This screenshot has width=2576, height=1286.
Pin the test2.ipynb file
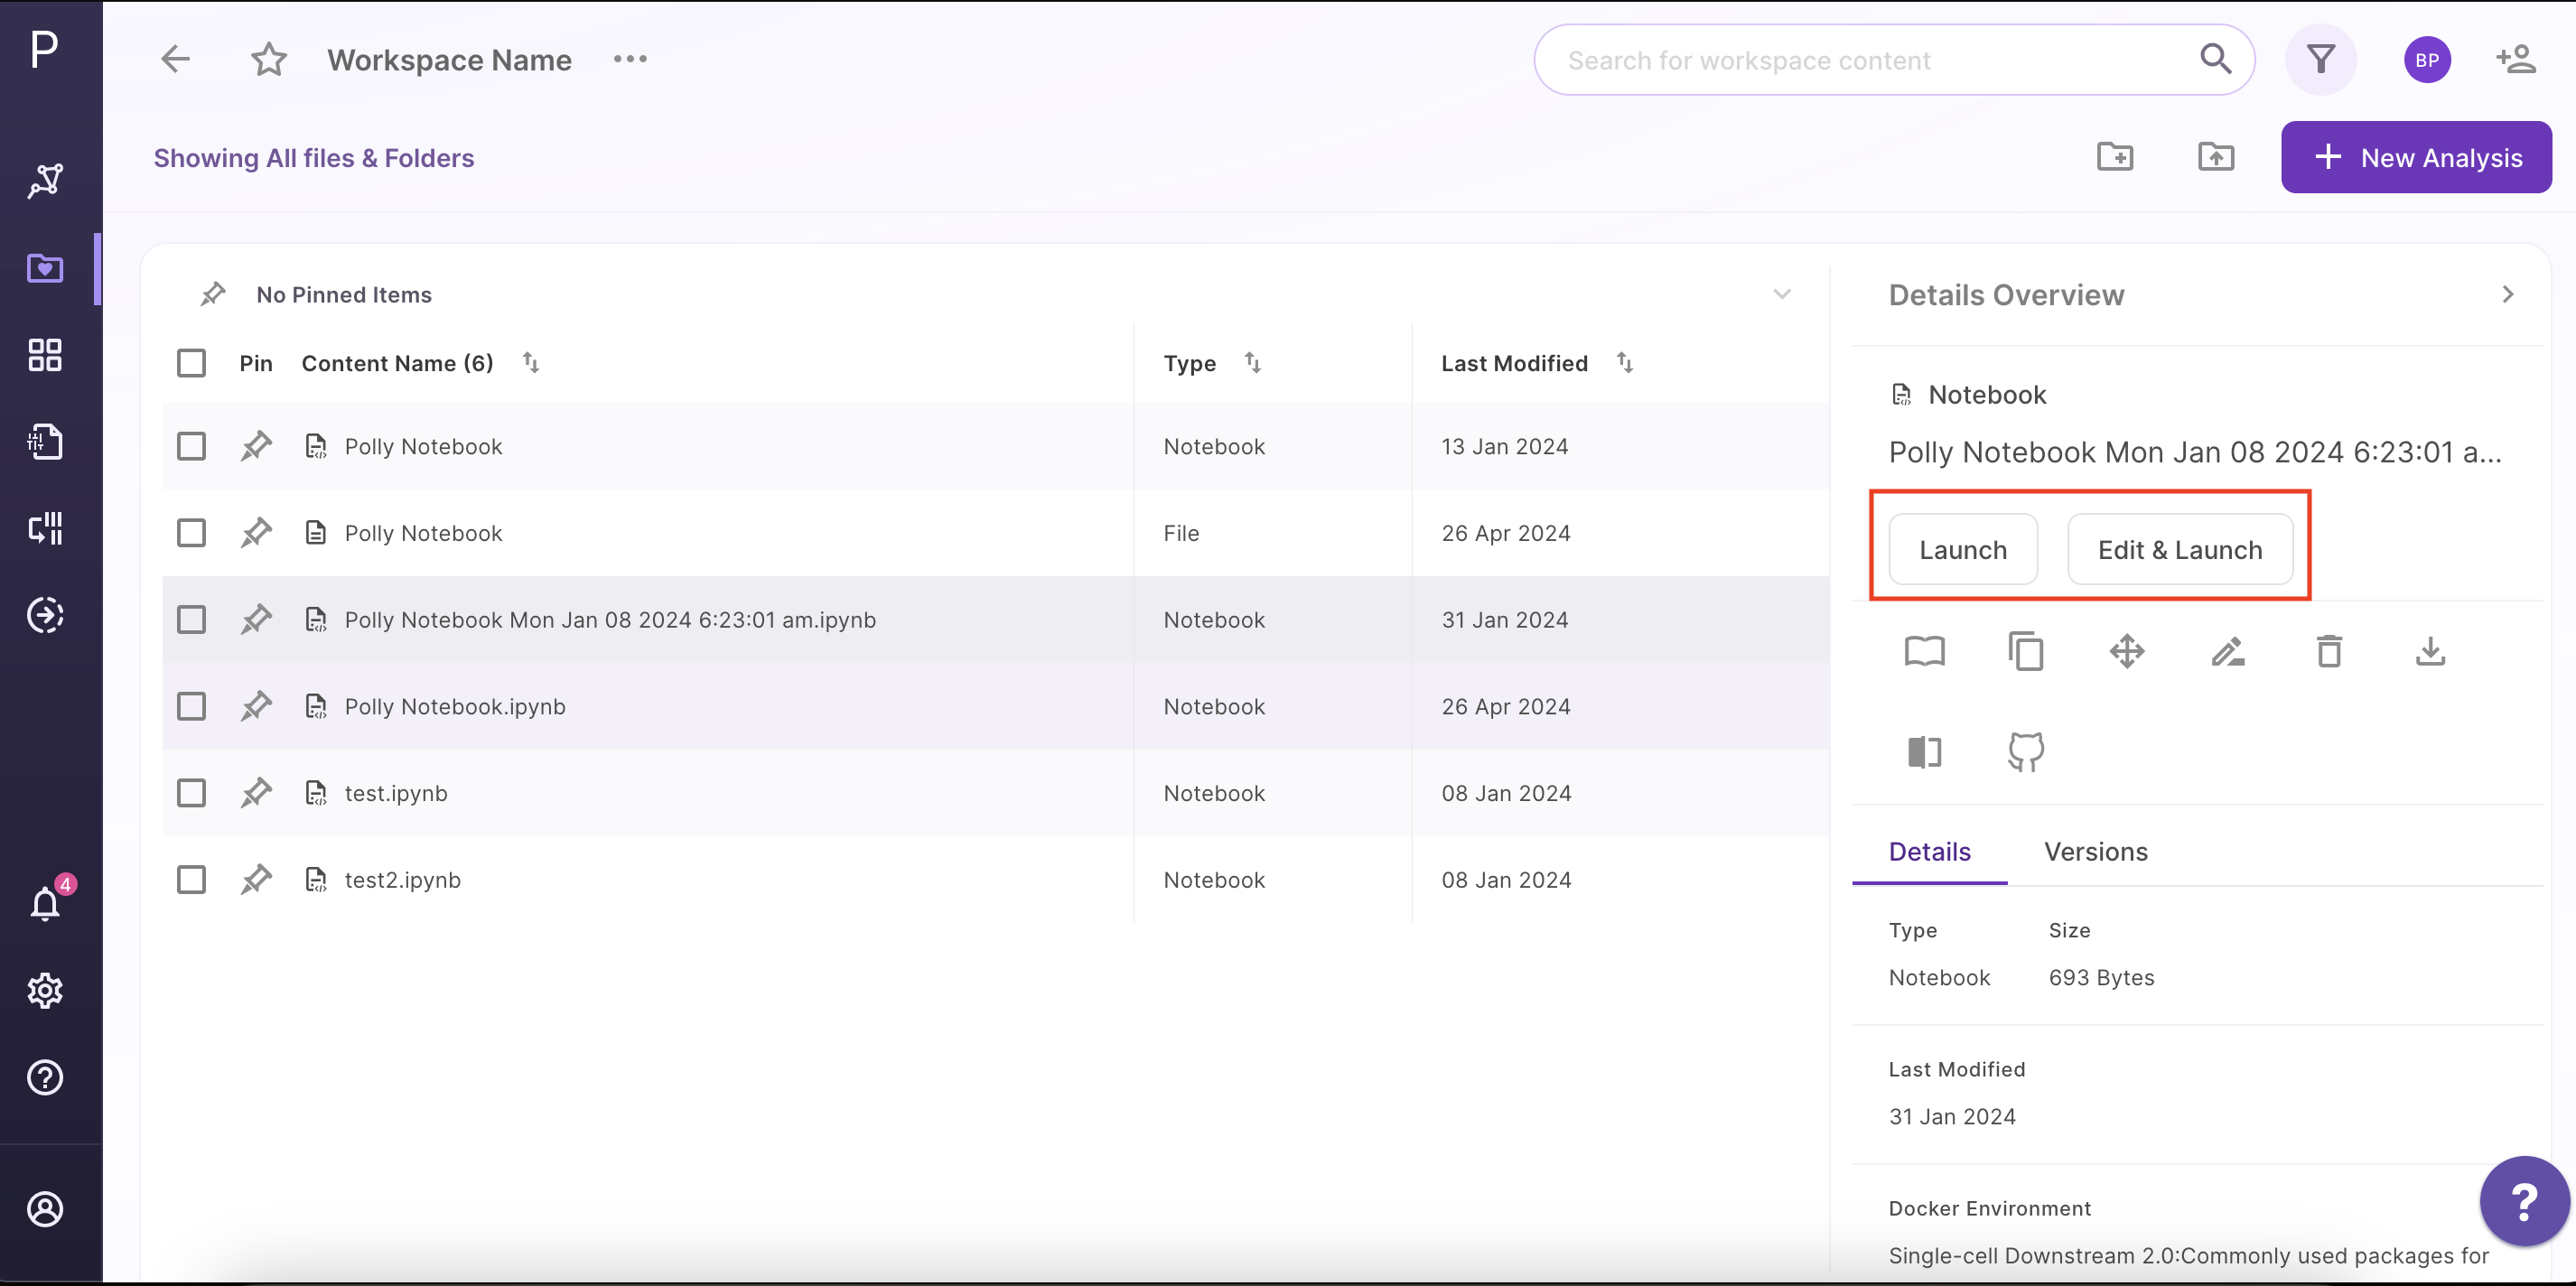(x=256, y=880)
